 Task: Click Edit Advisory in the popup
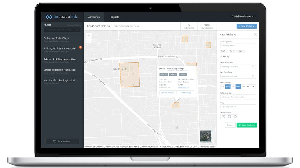pos(186,93)
